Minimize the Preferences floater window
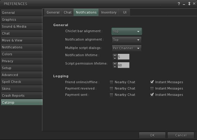197x140 pixels. pos(184,4)
